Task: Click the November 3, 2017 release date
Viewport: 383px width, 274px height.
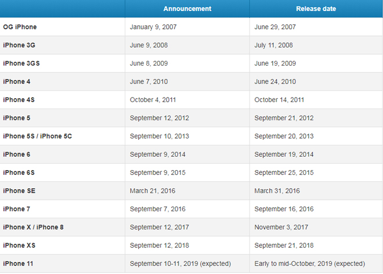Action: click(x=281, y=227)
